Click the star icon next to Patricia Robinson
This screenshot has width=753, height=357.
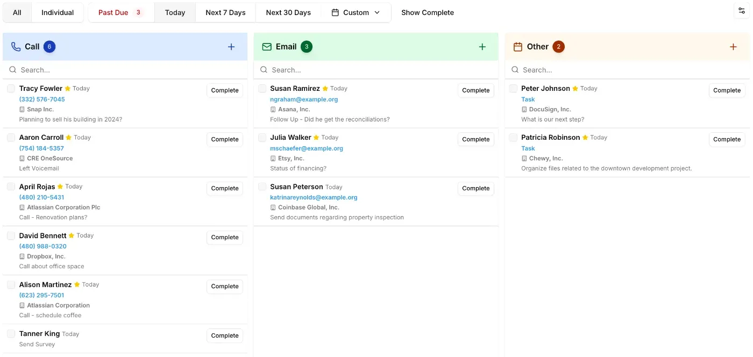point(585,138)
